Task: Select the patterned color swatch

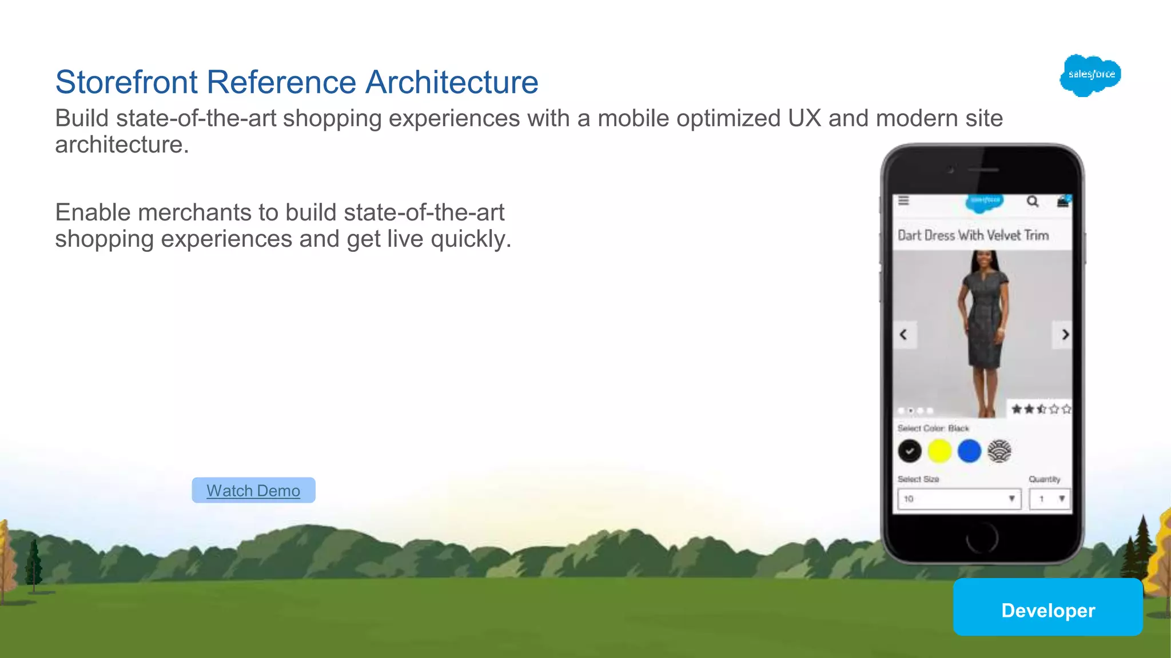Action: (x=999, y=451)
